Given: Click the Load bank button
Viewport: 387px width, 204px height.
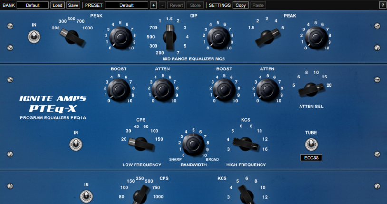Looking at the screenshot, I should coord(57,5).
